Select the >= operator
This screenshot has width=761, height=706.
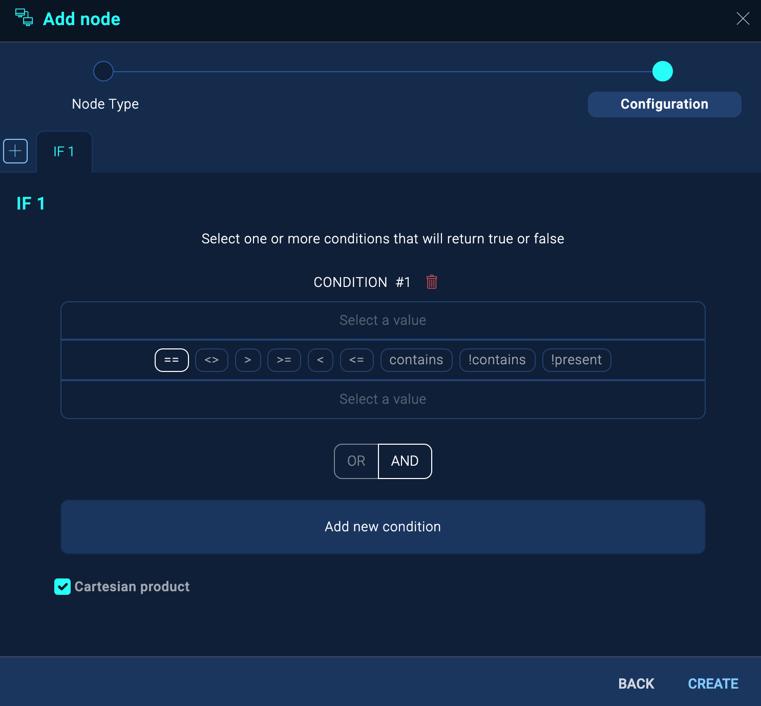coord(284,360)
